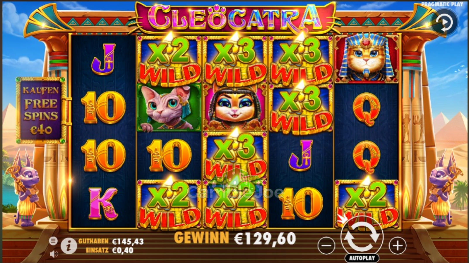Click the x2 WILD on reel five
This screenshot has height=263, width=469.
click(x=367, y=204)
